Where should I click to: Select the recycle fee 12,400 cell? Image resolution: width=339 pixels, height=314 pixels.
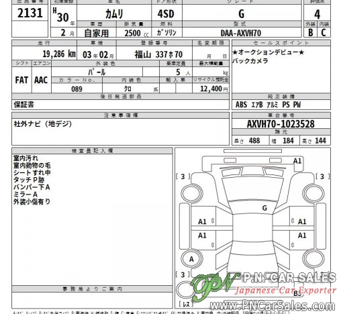(211, 89)
